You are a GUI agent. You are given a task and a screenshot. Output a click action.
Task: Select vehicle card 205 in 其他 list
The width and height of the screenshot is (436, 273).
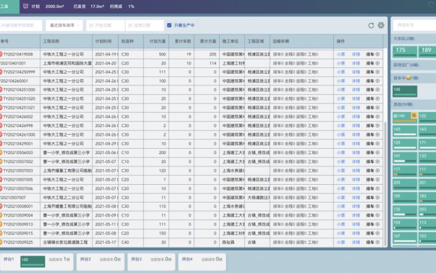[405, 185]
